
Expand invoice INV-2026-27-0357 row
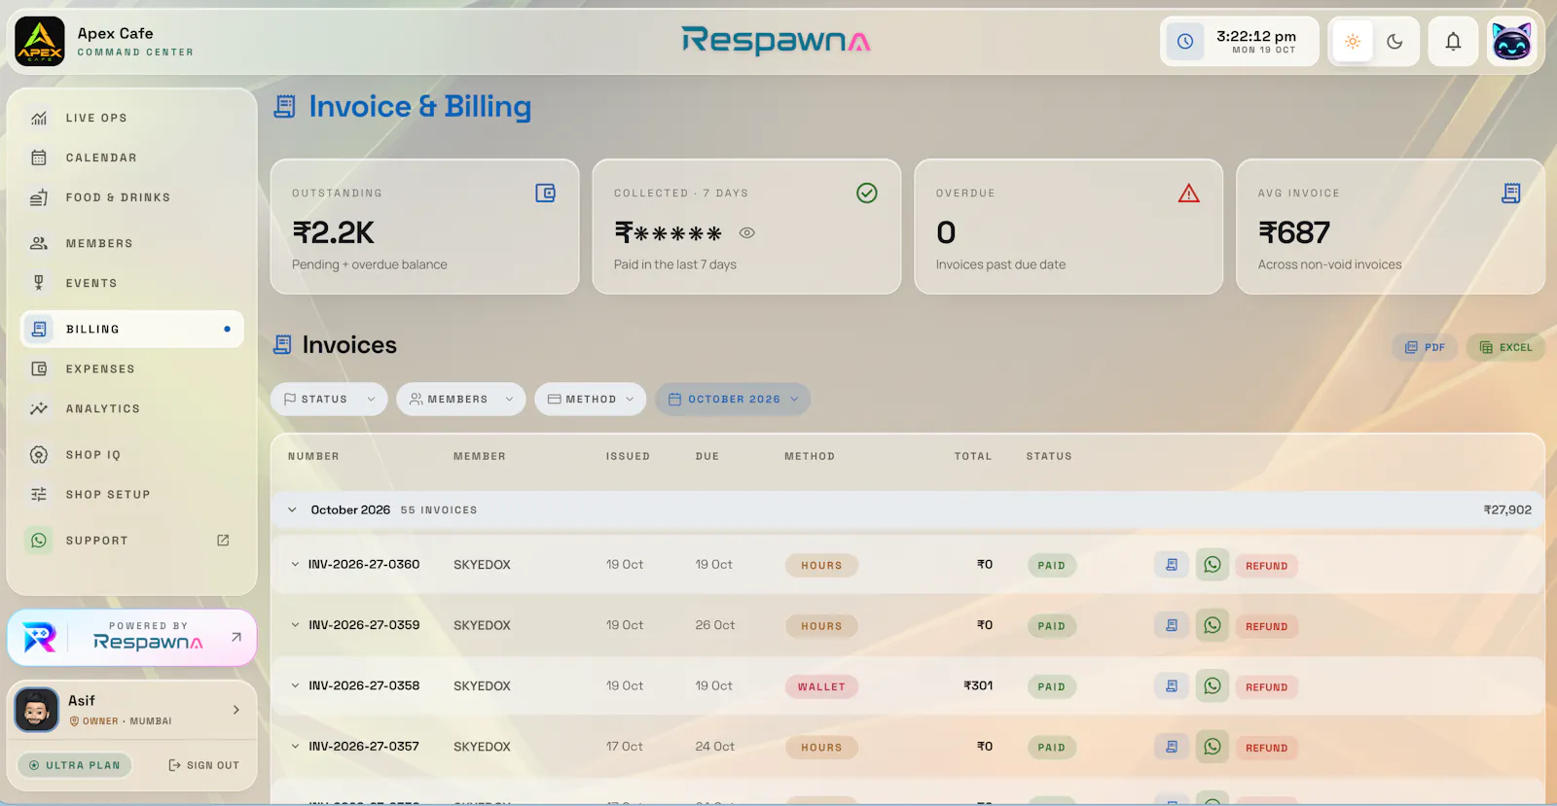tap(295, 747)
